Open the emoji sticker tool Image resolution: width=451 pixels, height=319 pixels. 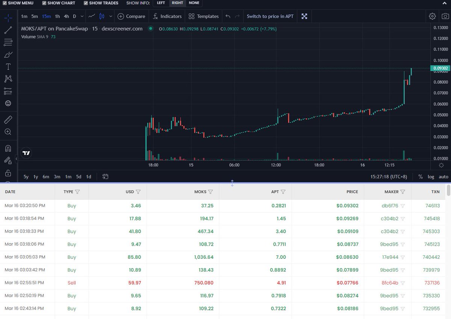8,103
